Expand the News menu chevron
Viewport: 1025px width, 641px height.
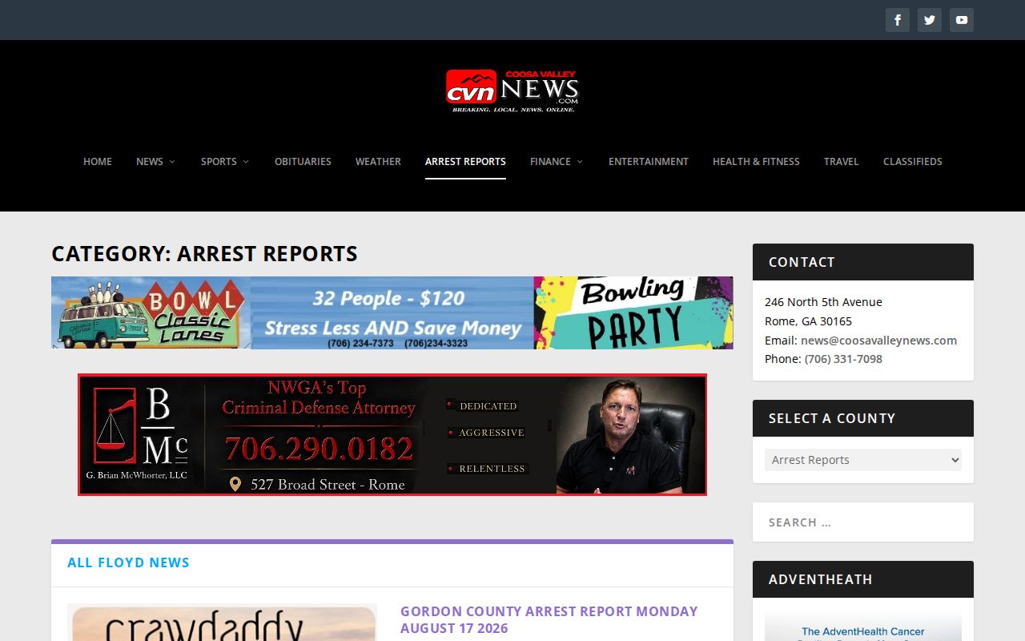[x=172, y=162]
